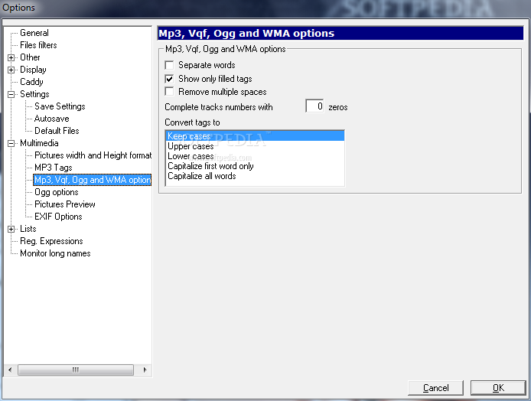Select the Multimedia label in the tree
Image resolution: width=531 pixels, height=401 pixels.
(x=39, y=143)
